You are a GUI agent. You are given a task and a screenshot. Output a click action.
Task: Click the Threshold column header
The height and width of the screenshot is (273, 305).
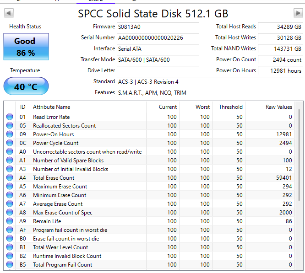(x=230, y=107)
